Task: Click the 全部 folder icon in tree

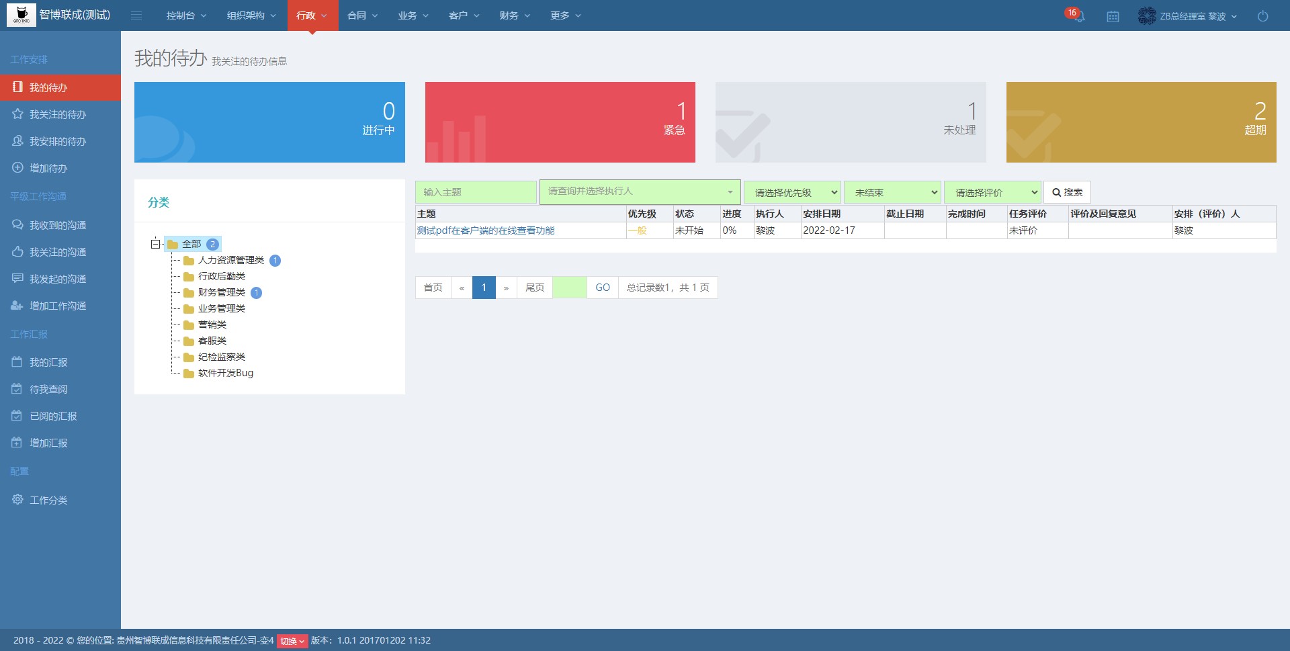Action: coord(173,245)
